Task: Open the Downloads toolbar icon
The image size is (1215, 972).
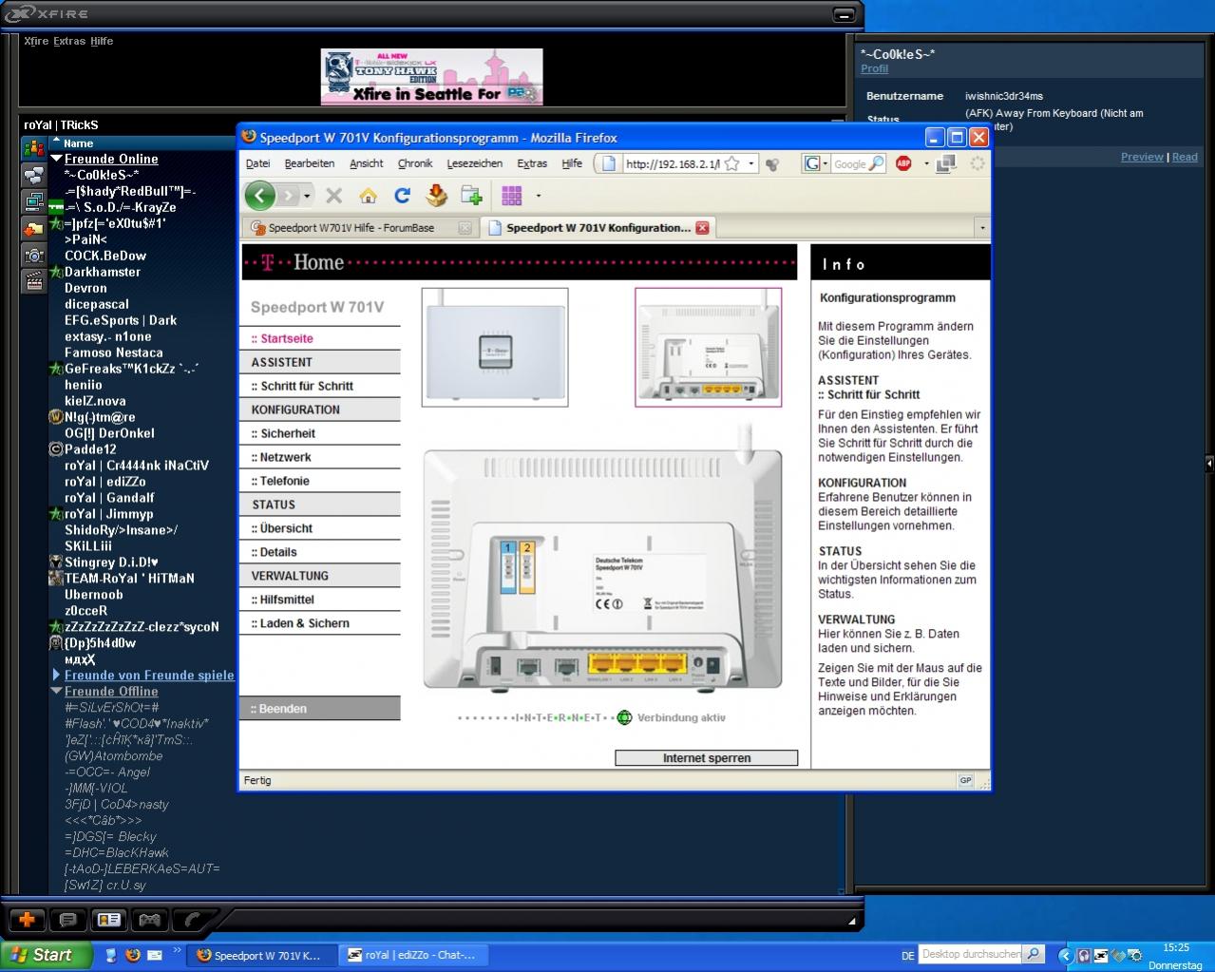Action: click(436, 196)
